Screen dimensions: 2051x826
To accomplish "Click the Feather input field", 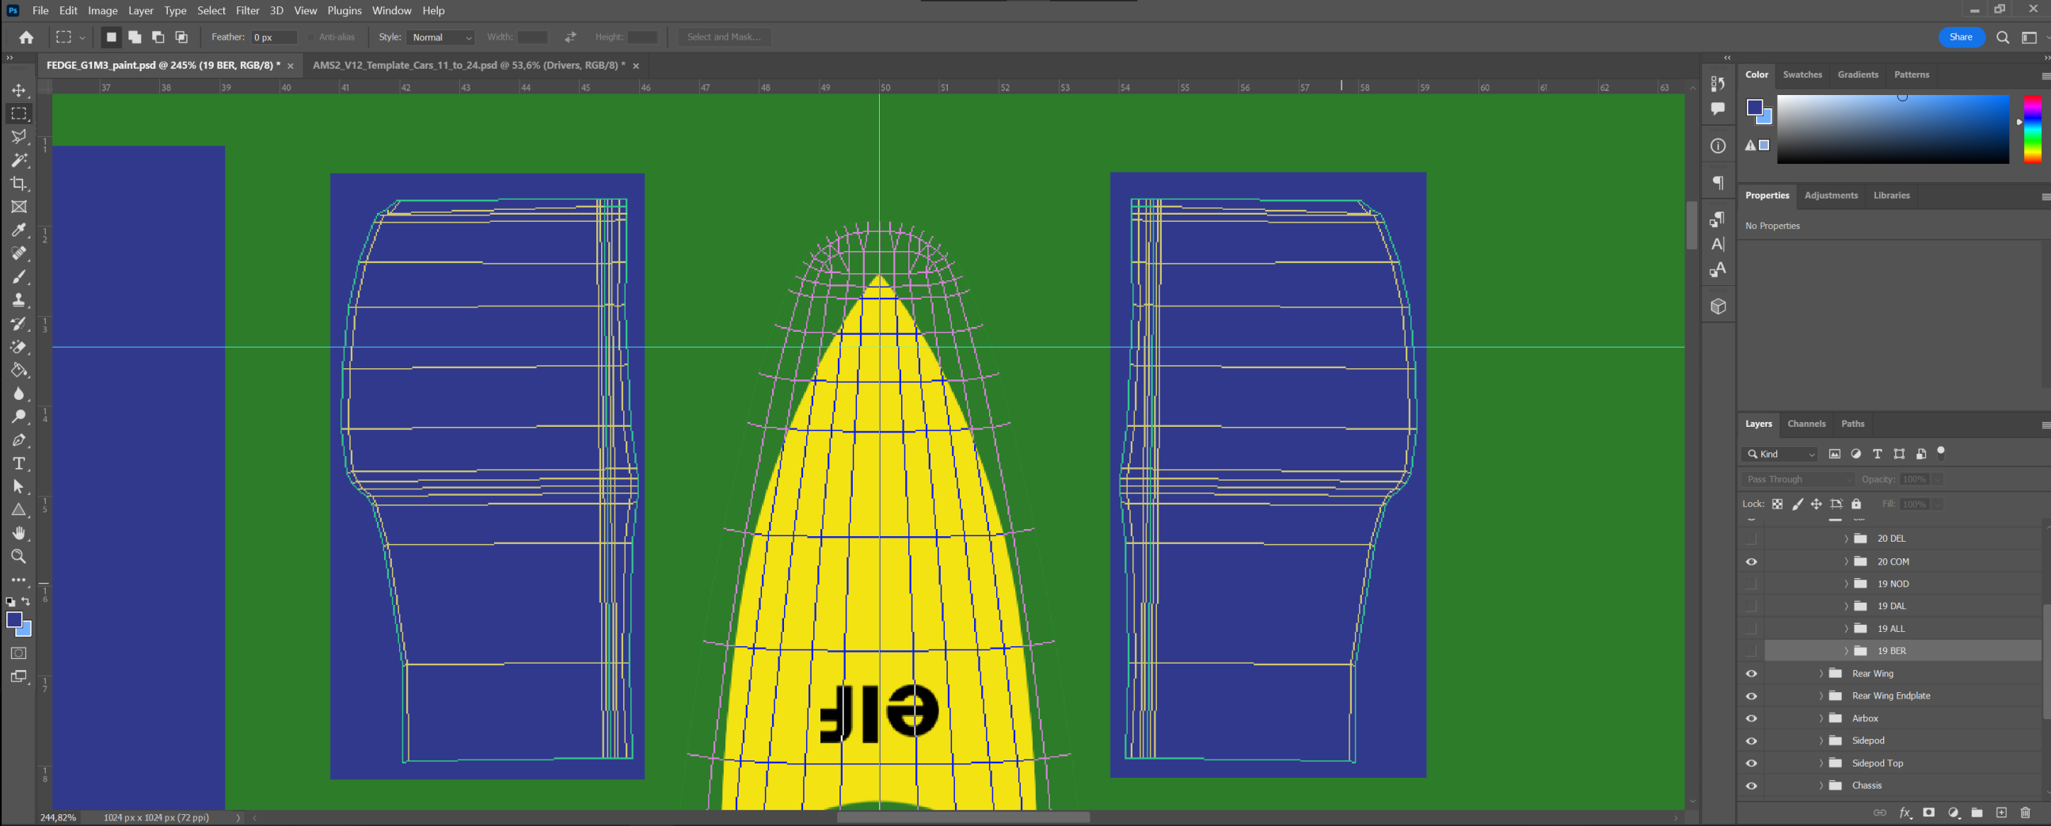I will 273,37.
